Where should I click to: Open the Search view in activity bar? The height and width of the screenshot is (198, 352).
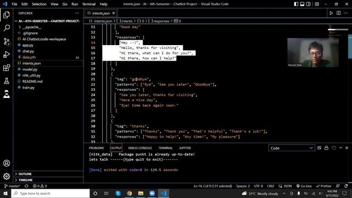click(x=7, y=28)
